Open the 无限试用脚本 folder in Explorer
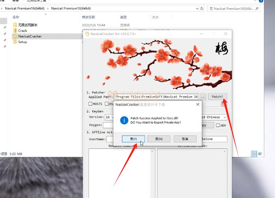 (28, 25)
